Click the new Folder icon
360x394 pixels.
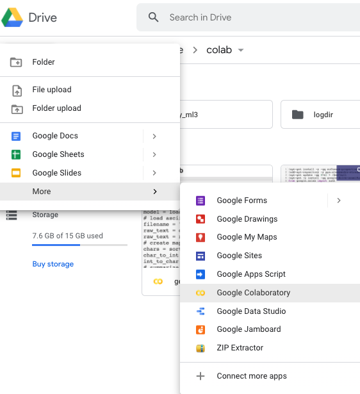pyautogui.click(x=16, y=62)
